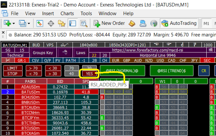This screenshot has height=136, width=216.
Task: Click the curve icon next to VPS
Action: tap(65, 45)
